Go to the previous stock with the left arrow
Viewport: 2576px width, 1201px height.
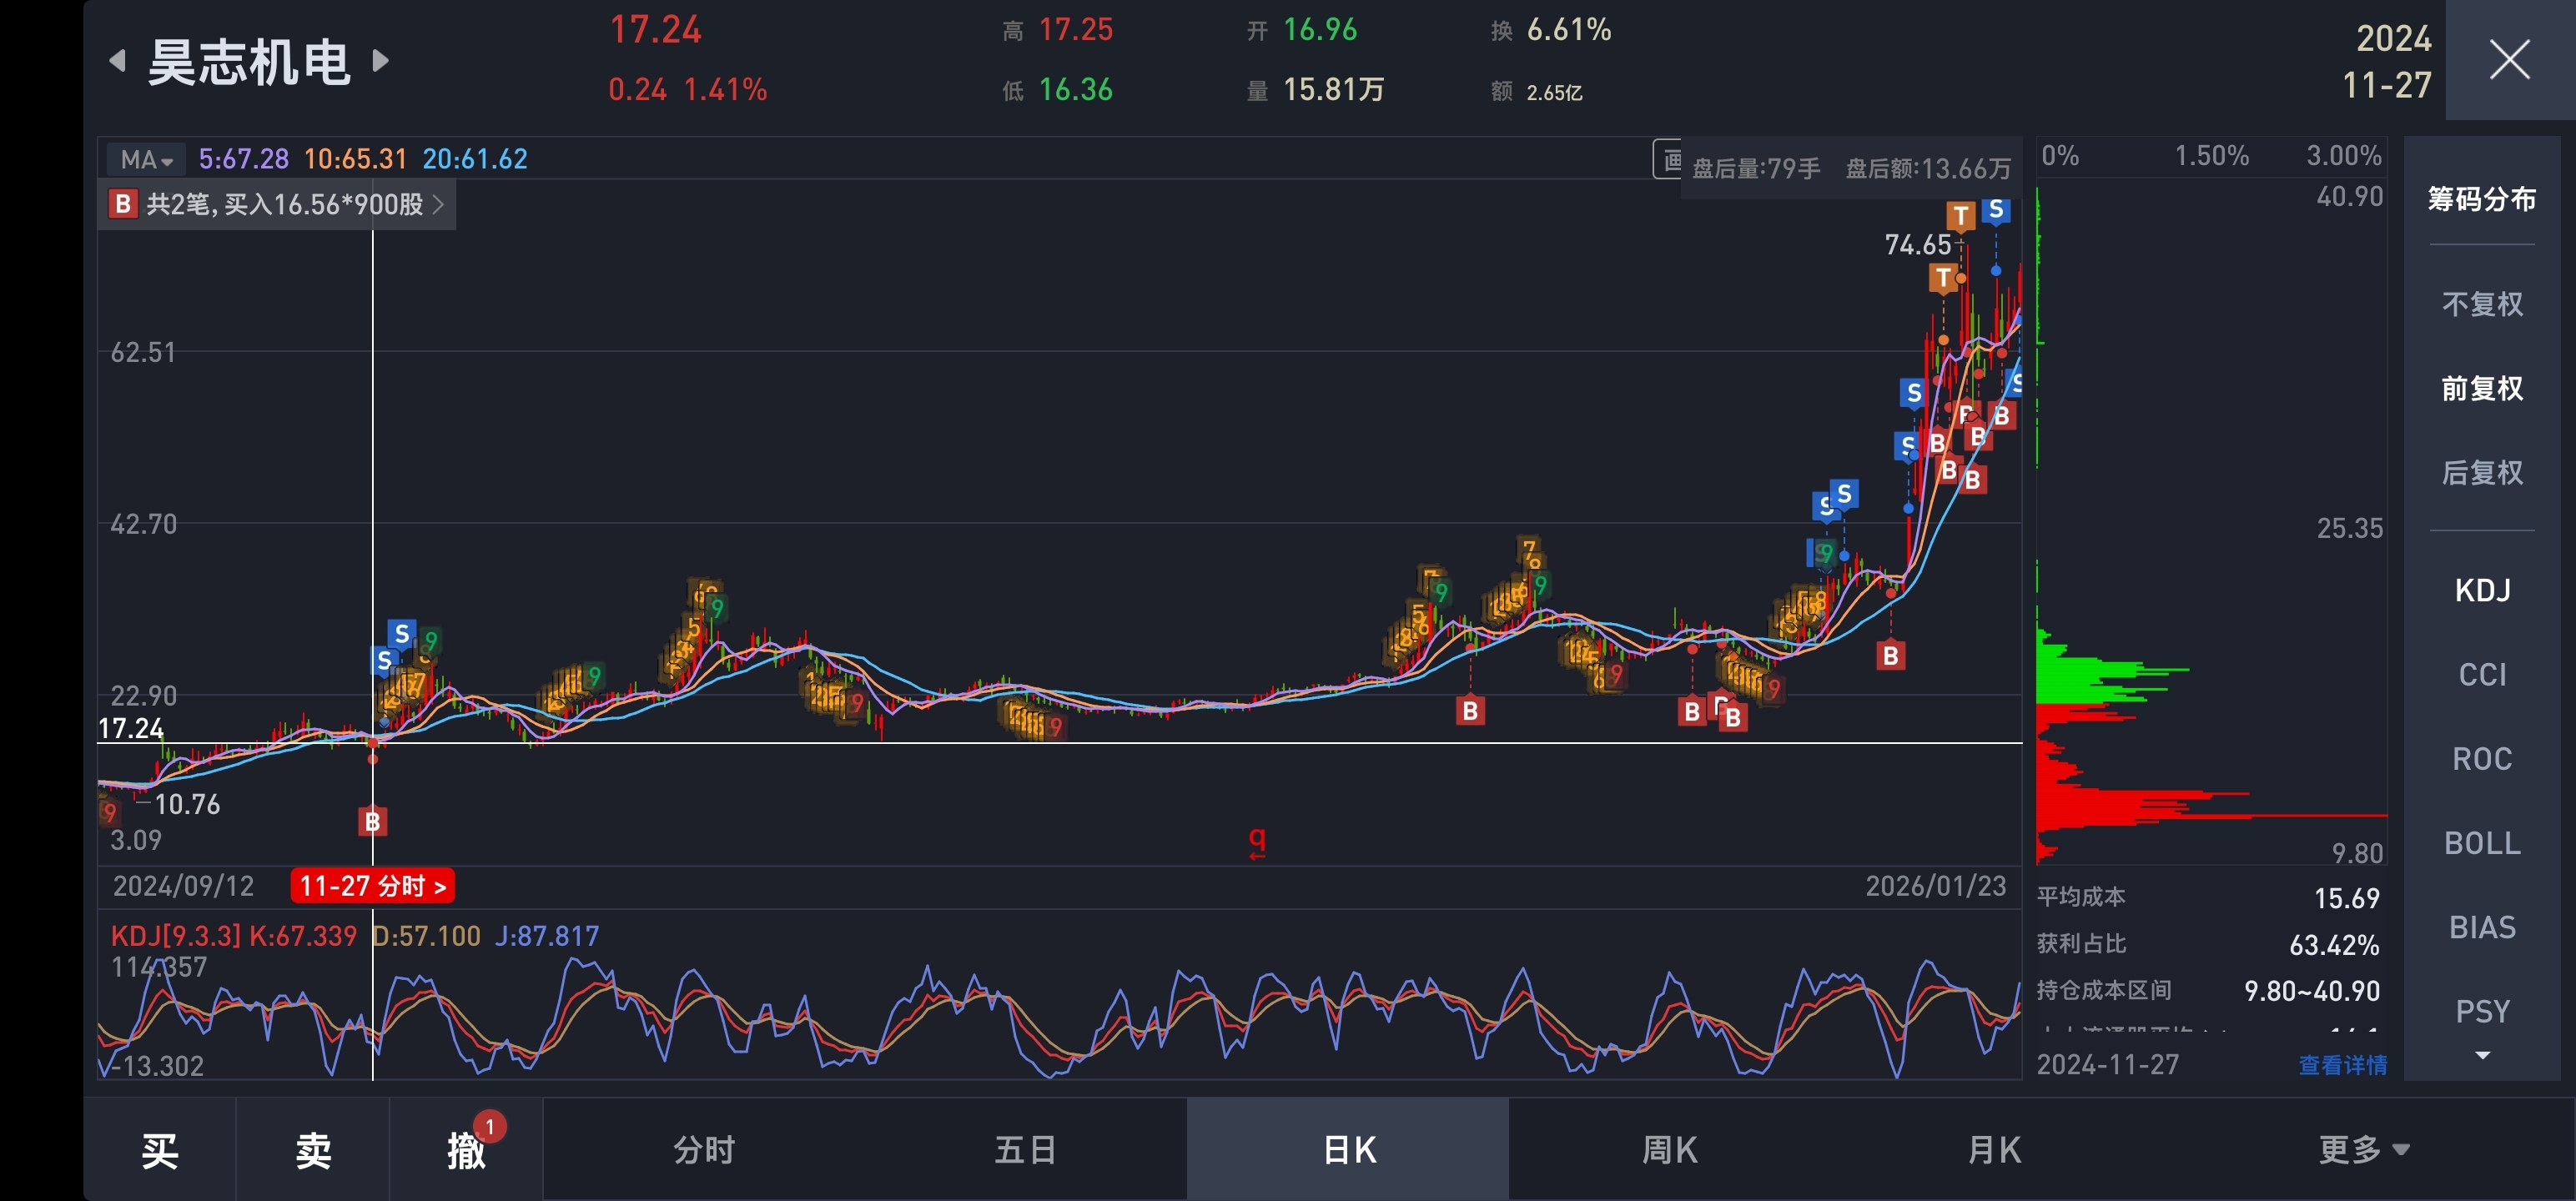118,61
